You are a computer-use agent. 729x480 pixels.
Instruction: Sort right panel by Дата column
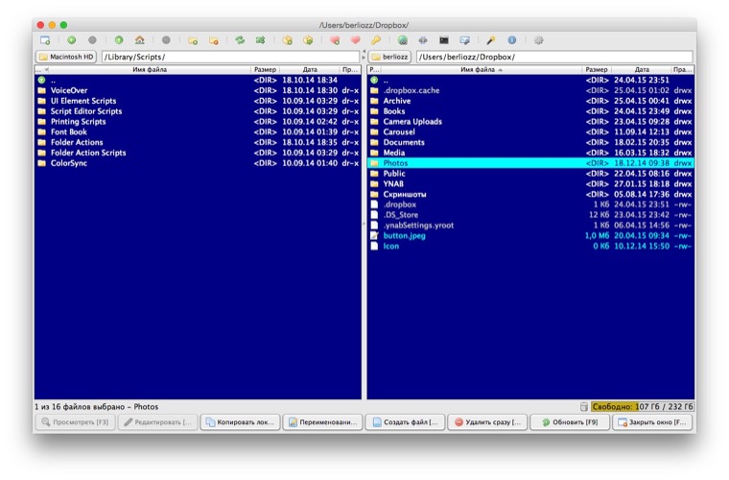pyautogui.click(x=642, y=70)
